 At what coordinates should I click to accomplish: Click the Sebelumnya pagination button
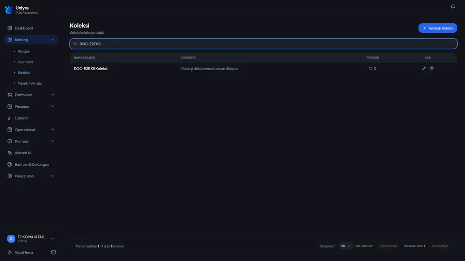coord(388,246)
